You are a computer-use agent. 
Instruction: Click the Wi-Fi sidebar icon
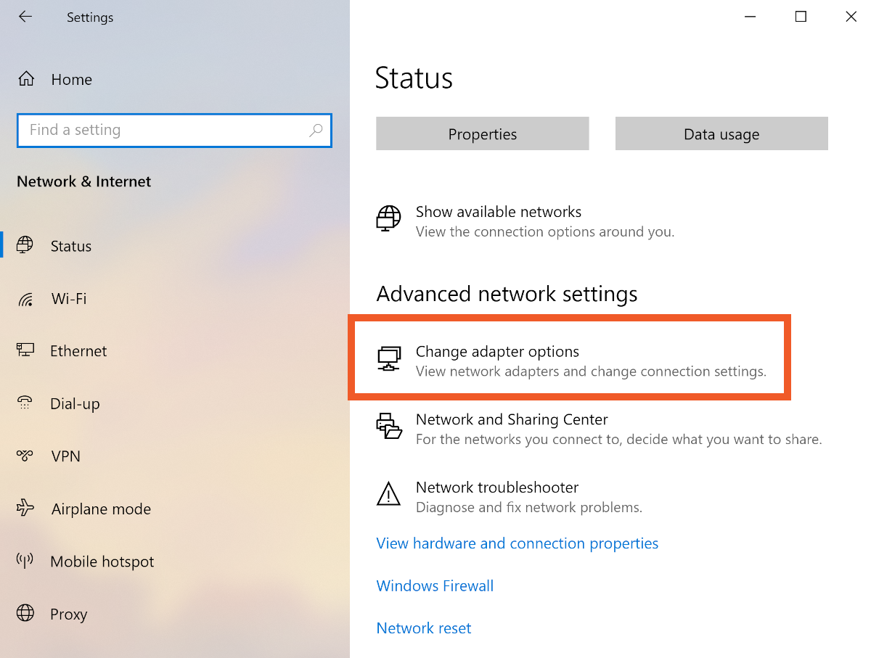[x=26, y=299]
